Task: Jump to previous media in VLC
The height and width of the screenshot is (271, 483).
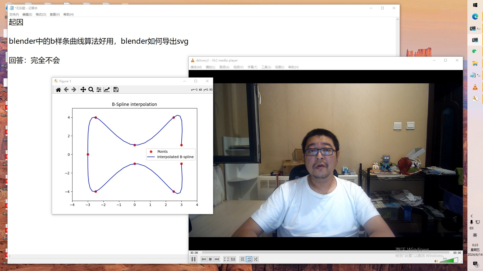Action: [204, 259]
